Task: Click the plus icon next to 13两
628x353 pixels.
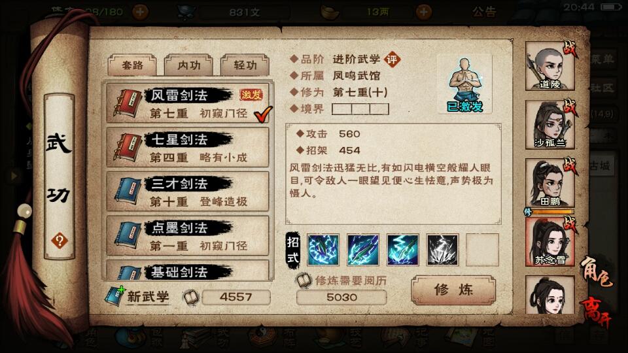Action: [x=423, y=12]
